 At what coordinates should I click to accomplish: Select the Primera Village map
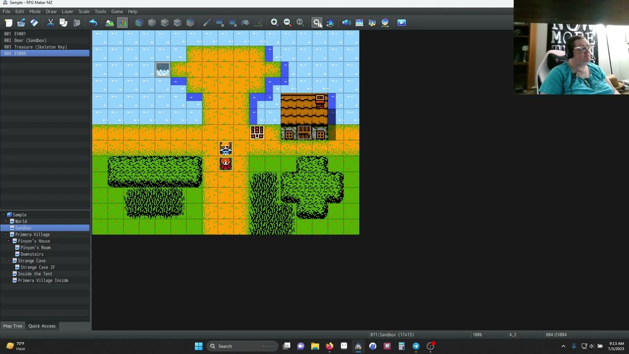32,235
